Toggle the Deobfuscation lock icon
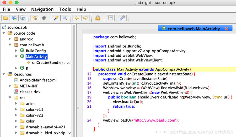Viewport: 236px width, 137px height. click(x=98, y=18)
